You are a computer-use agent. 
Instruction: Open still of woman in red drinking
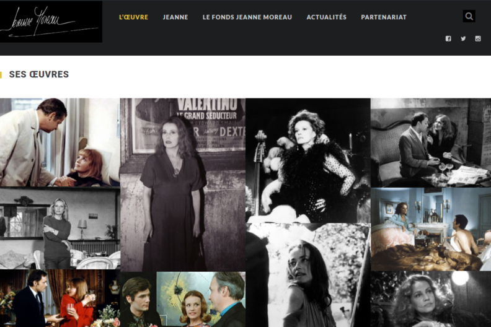tap(60, 299)
